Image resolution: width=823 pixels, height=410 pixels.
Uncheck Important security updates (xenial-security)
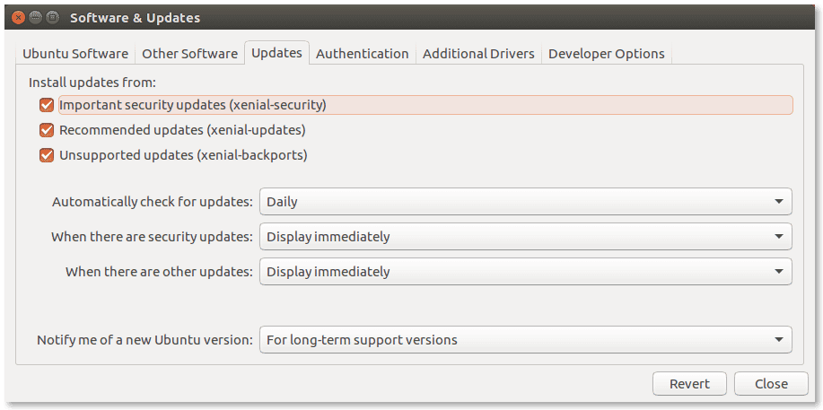(x=47, y=105)
